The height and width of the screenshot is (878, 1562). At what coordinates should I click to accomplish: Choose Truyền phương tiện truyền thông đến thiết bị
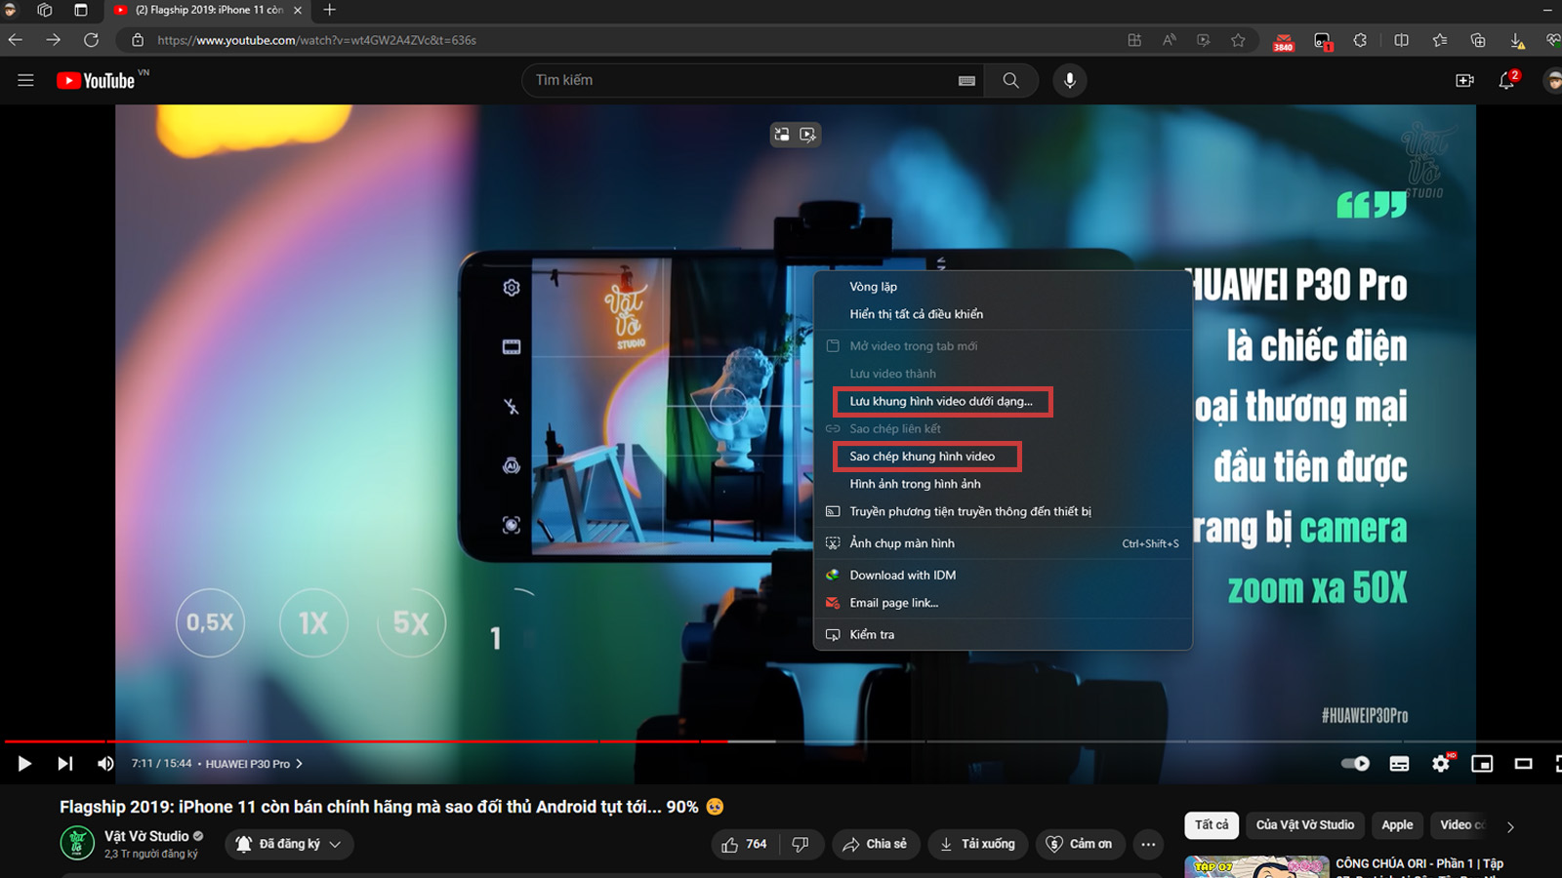[x=1003, y=511]
